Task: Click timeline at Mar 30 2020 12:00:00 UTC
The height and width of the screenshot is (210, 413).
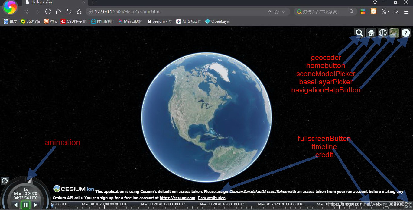Action: 163,204
